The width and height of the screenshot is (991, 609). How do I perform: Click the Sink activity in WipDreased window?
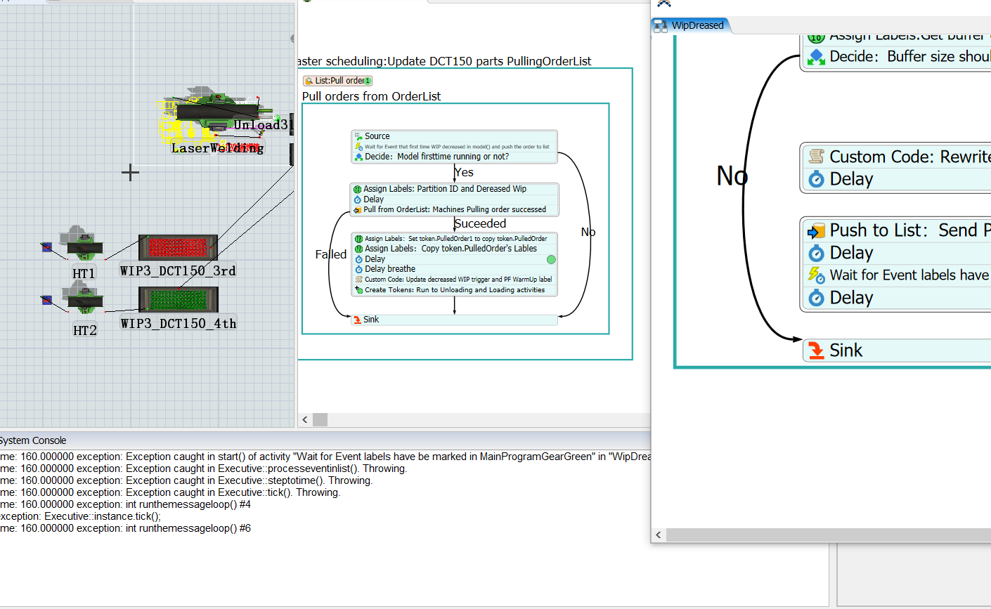coord(846,351)
